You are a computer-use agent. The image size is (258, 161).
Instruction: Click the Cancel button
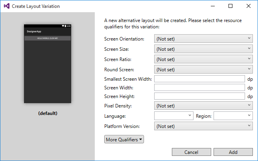[191, 152]
